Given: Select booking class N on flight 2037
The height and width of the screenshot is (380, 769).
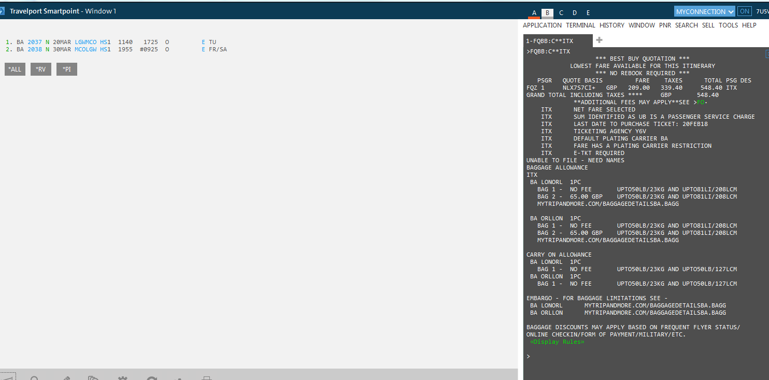Looking at the screenshot, I should point(47,42).
